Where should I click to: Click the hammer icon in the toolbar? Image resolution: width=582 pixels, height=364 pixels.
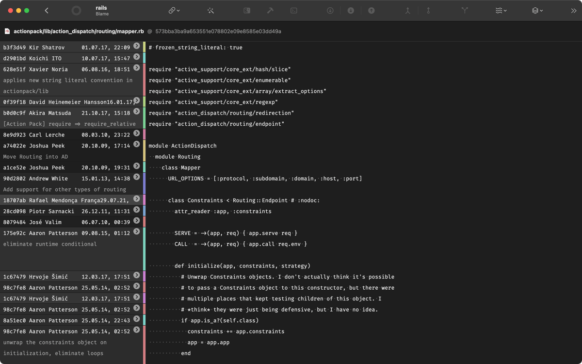coord(270,11)
